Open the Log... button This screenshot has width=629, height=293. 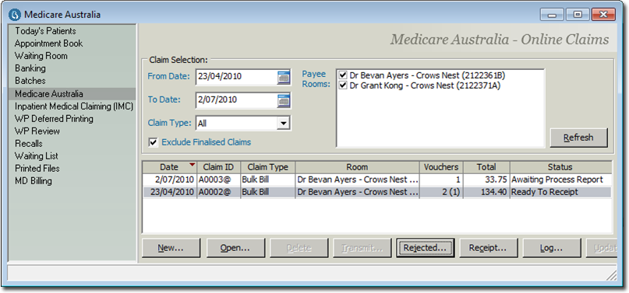552,248
